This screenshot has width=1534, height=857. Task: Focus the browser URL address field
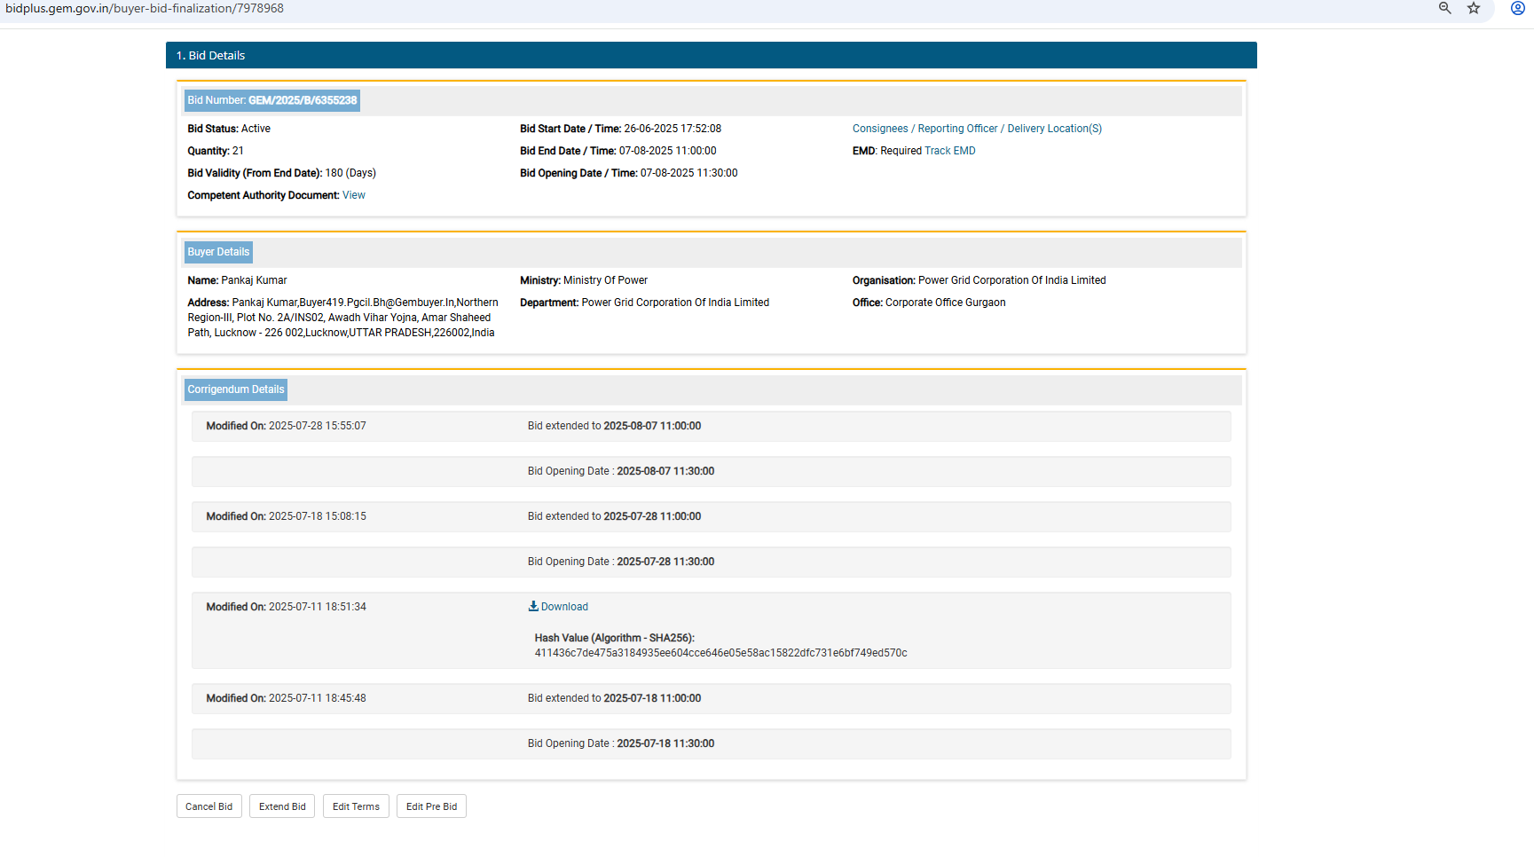tap(621, 8)
